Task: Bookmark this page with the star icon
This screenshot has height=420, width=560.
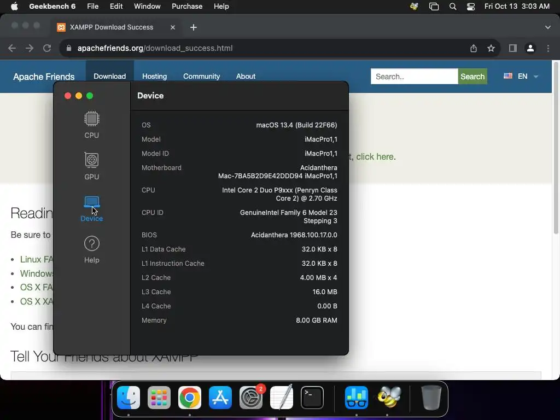Action: coord(491,48)
